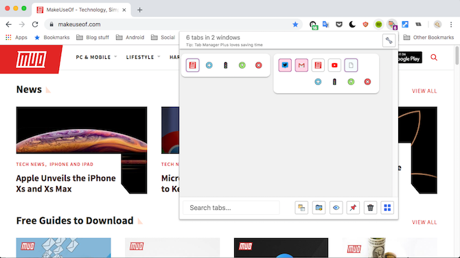This screenshot has height=258, width=460.
Task: Click traffic light icon in second window group
Action: (334, 82)
